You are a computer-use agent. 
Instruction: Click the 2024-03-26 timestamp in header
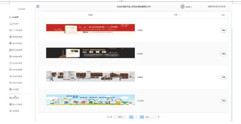click(x=217, y=7)
